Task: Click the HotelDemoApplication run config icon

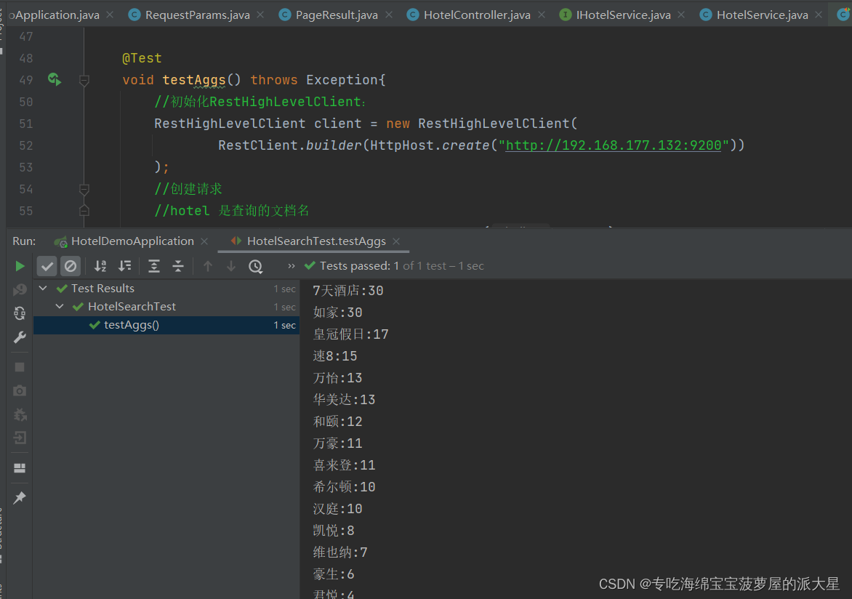Action: tap(60, 241)
